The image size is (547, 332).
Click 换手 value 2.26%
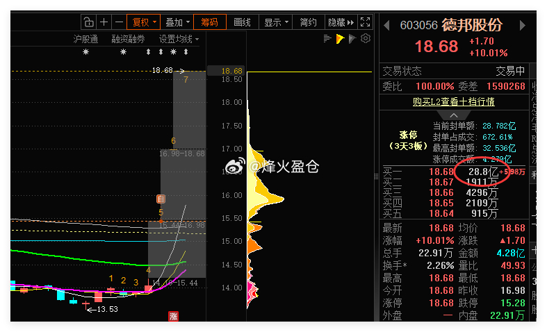440,266
